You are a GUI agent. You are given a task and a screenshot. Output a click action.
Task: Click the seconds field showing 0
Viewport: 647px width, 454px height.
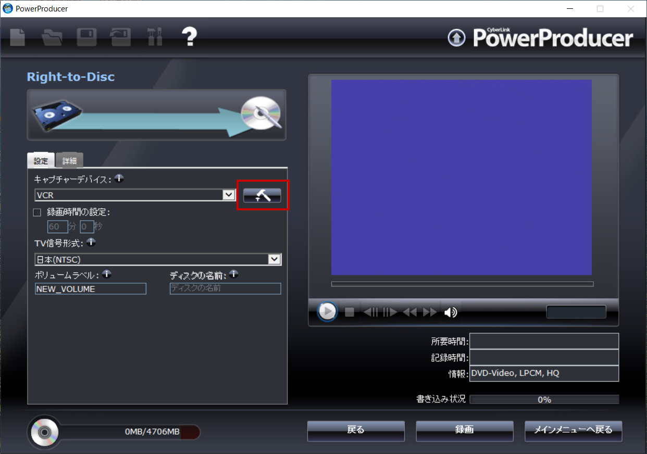[x=87, y=227]
